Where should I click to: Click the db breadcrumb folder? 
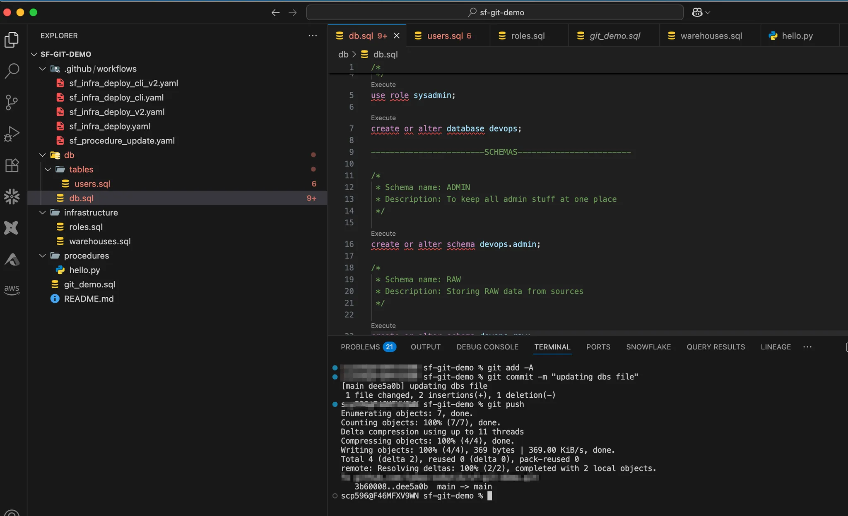pyautogui.click(x=343, y=54)
